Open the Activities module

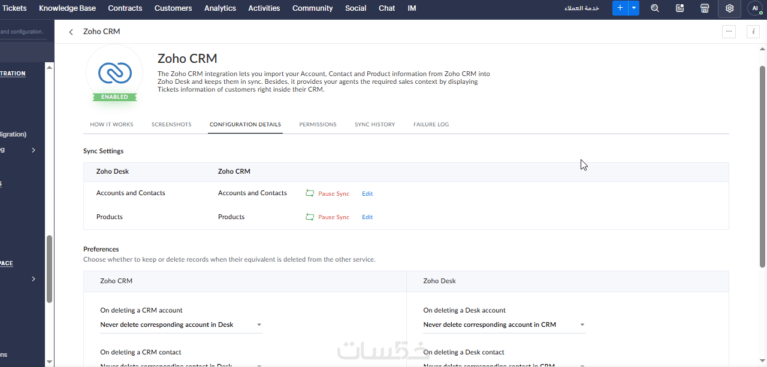pyautogui.click(x=264, y=8)
